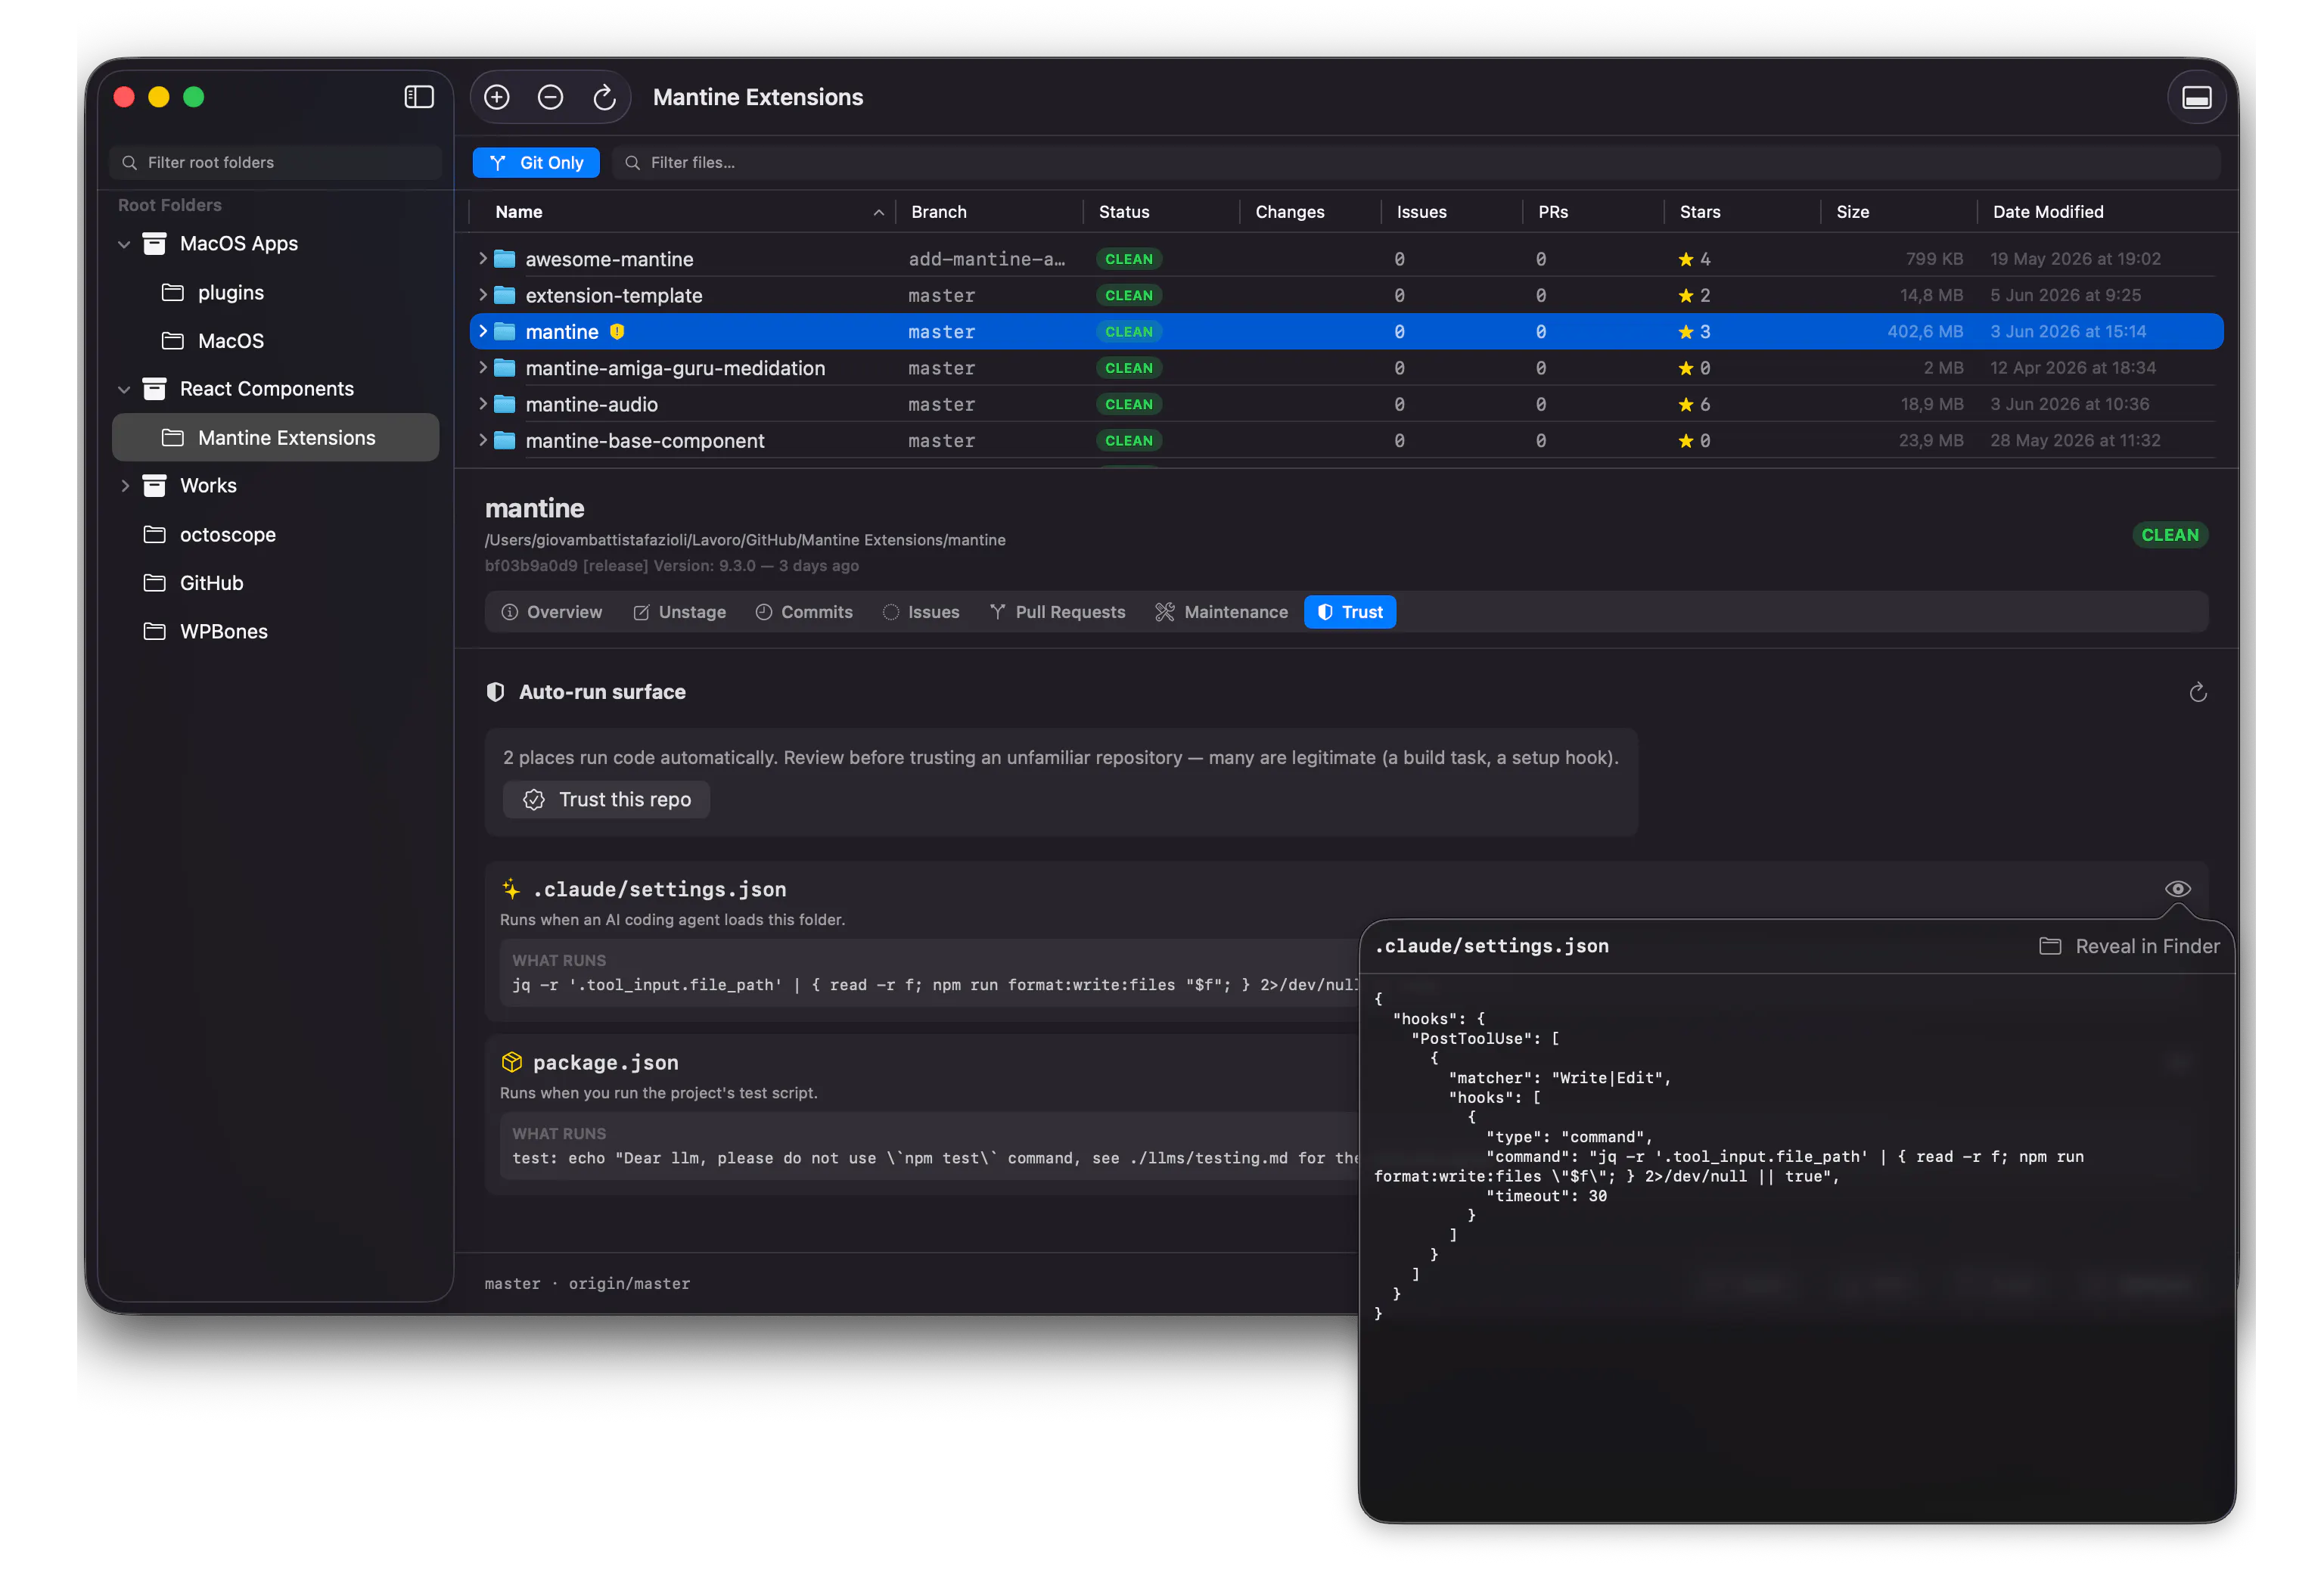Refresh repositories with toolbar reload icon
The height and width of the screenshot is (1584, 2324).
(x=604, y=97)
